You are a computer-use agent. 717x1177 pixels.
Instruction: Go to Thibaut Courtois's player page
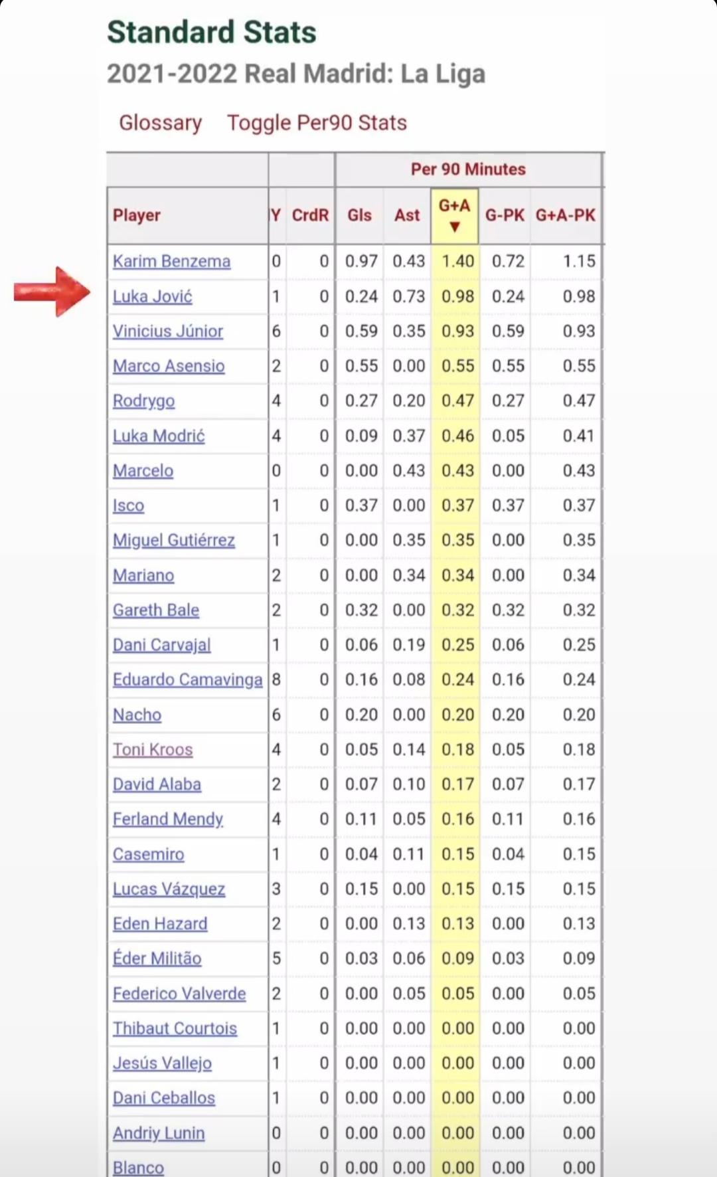coord(175,1029)
